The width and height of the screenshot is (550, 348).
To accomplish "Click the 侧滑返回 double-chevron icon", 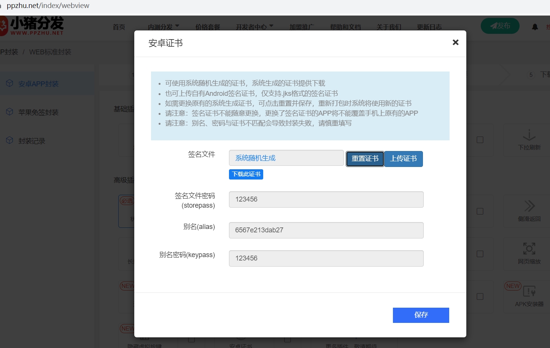I will click(x=529, y=206).
